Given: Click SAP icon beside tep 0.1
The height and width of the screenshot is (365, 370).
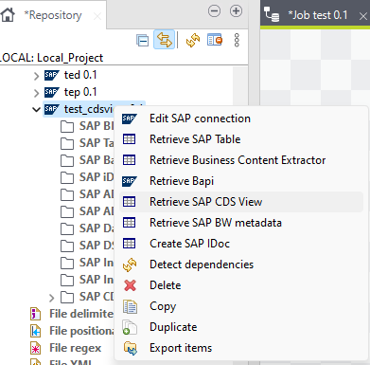Looking at the screenshot, I should click(52, 92).
